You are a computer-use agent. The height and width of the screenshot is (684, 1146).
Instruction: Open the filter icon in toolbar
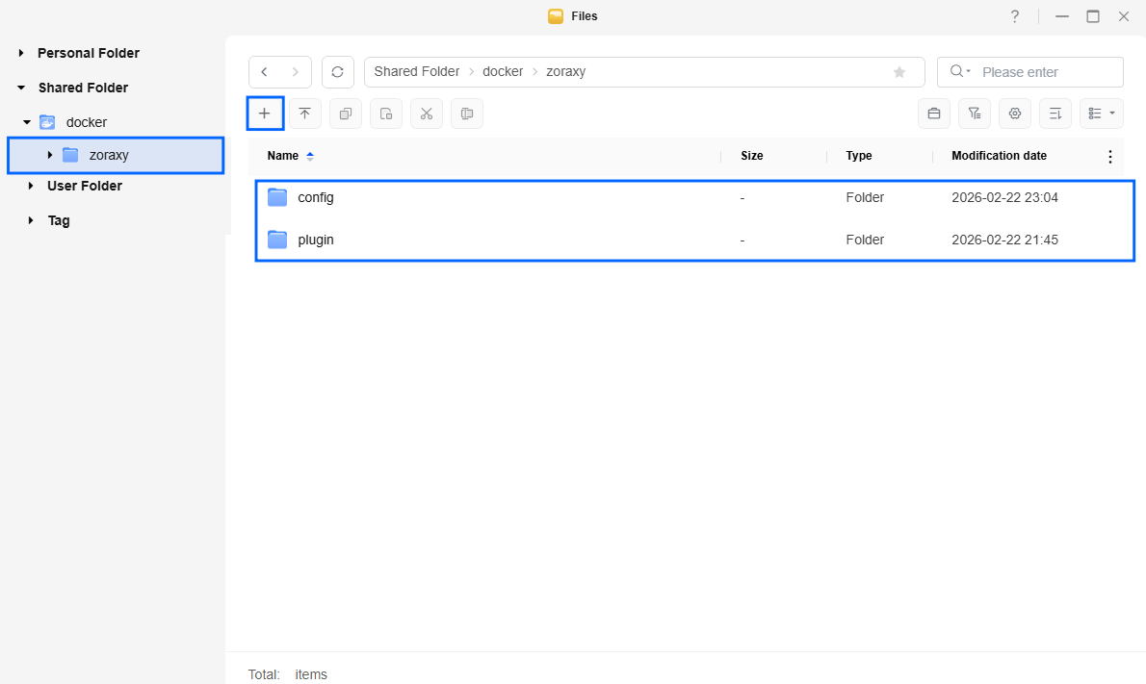[974, 114]
